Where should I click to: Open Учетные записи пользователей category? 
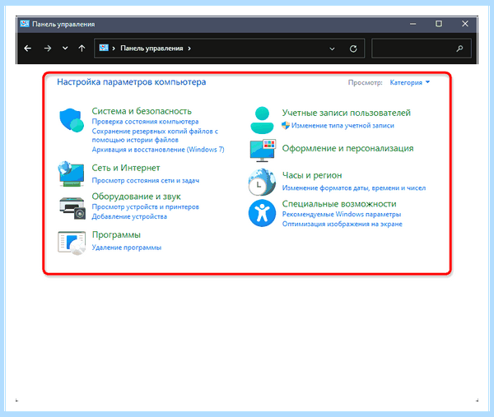point(347,113)
